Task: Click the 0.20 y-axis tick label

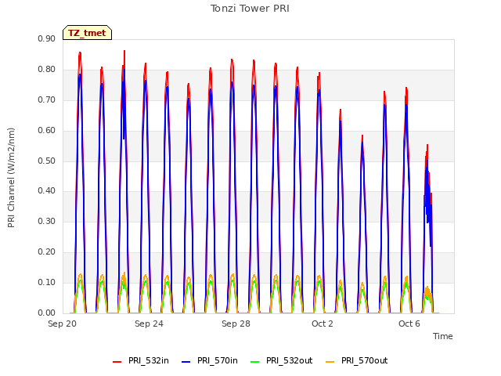Action: (x=47, y=252)
